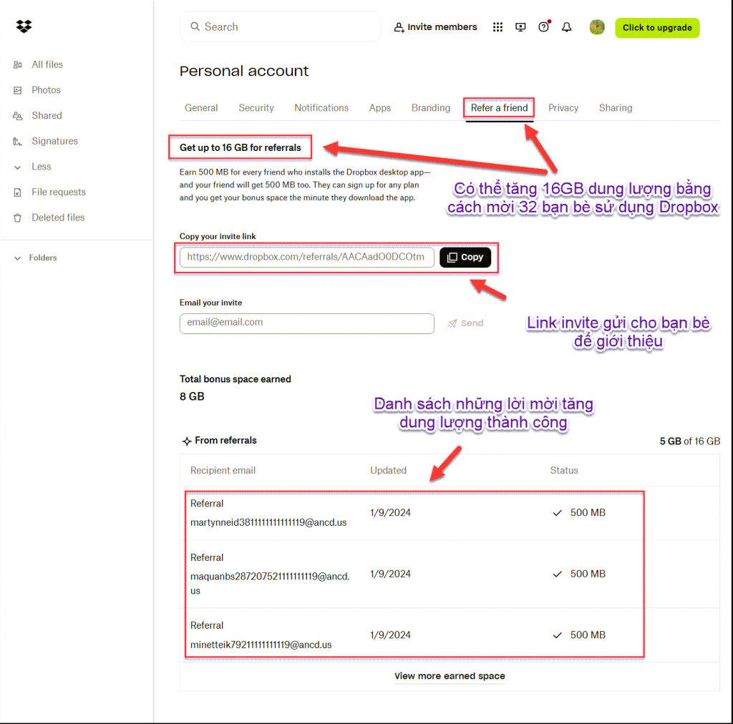Click the 5 GB of 16 GB text
Image resolution: width=733 pixels, height=724 pixels.
point(689,441)
